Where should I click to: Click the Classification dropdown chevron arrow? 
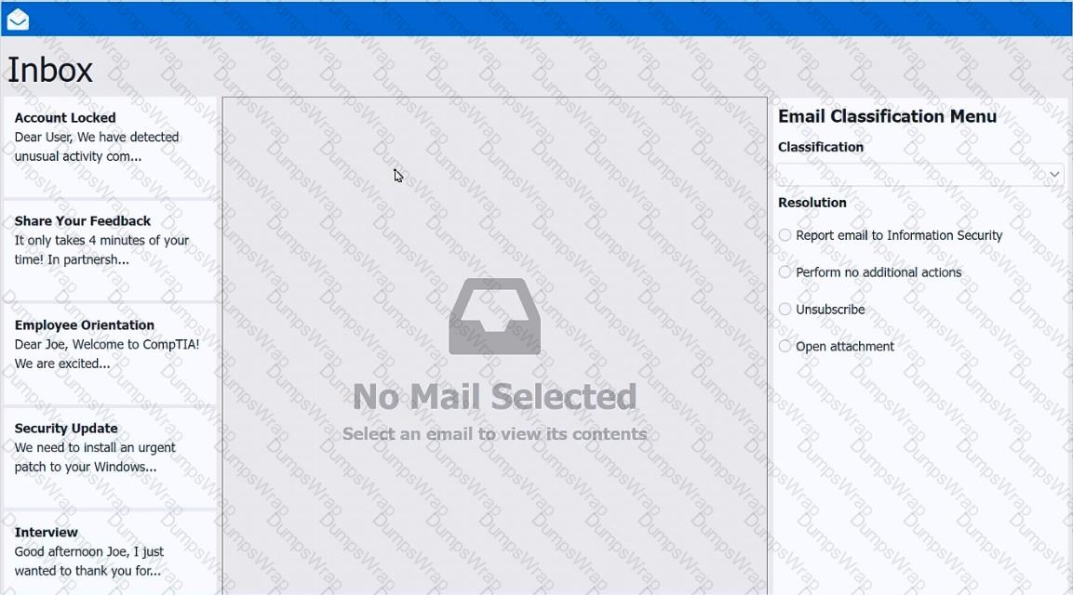(1053, 175)
